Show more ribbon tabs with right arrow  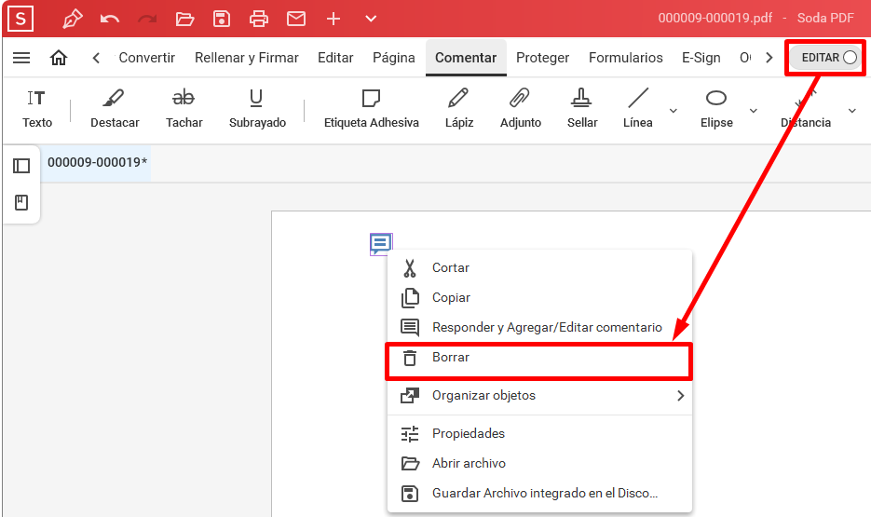point(769,58)
